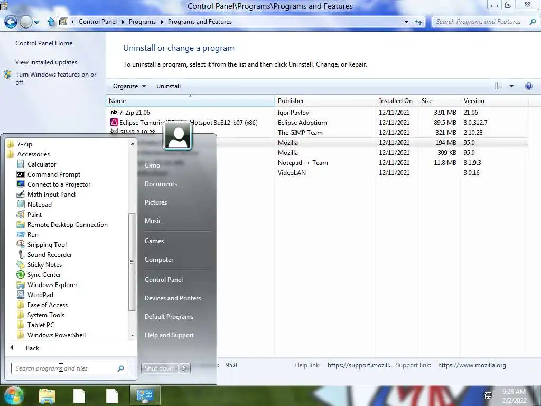The image size is (541, 406).
Task: Click the network tray icon
Action: tap(488, 395)
